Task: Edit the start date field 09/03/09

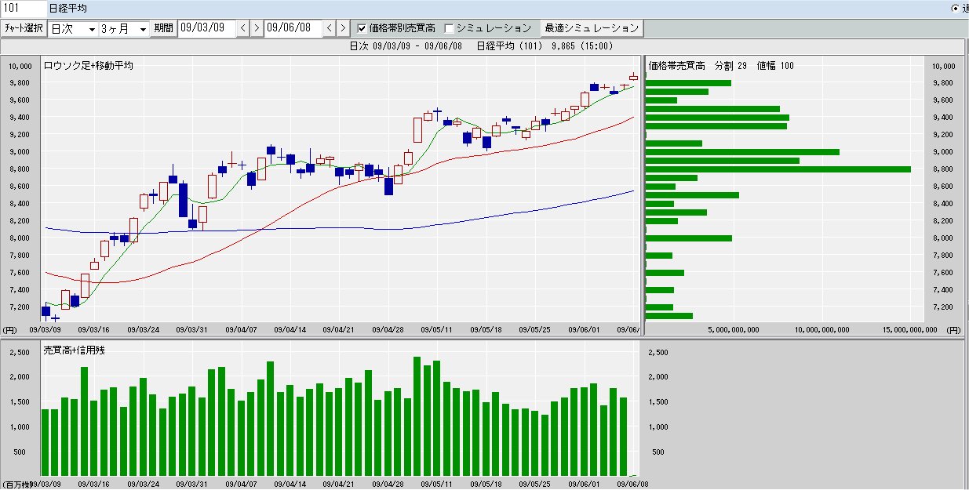Action: (x=206, y=28)
